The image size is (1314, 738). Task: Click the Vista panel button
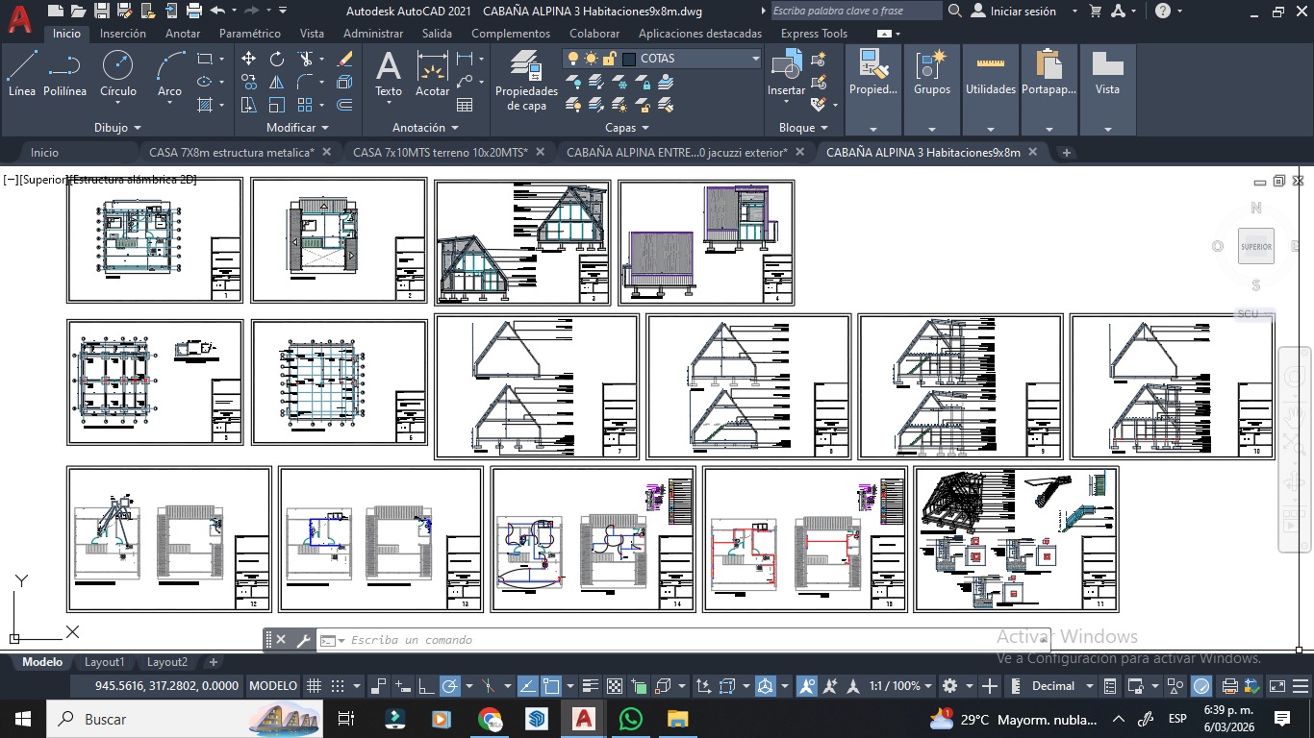[1108, 90]
